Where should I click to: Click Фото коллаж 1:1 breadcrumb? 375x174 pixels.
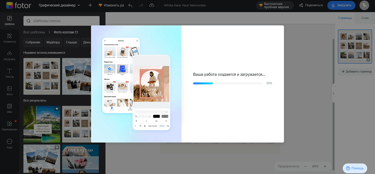[66, 32]
